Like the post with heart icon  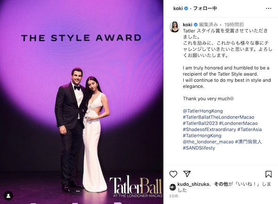point(173,174)
